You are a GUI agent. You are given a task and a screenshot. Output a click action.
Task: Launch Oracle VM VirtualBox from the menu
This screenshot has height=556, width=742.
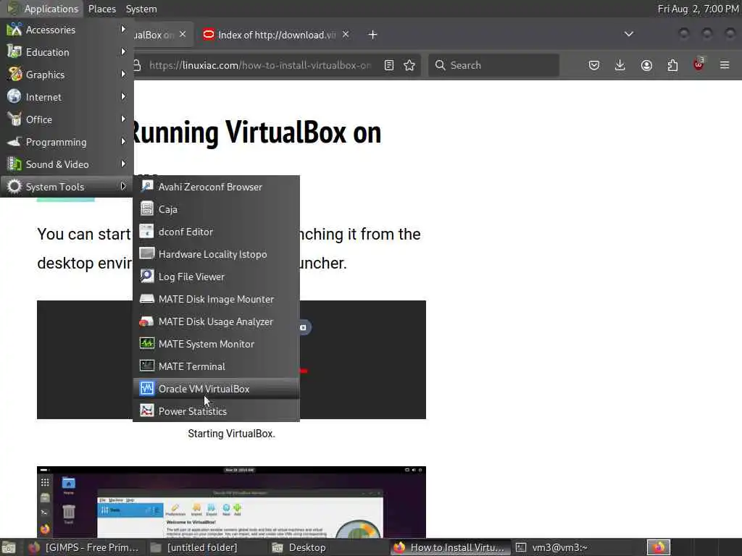(216, 389)
